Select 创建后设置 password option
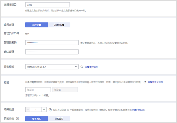177x123 pixels. 59,25
